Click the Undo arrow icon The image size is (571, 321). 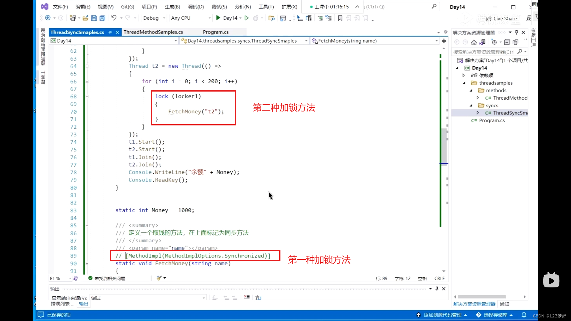click(x=114, y=18)
